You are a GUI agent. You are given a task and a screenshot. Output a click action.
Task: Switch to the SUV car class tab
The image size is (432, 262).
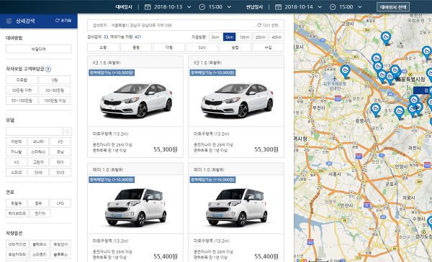click(202, 47)
